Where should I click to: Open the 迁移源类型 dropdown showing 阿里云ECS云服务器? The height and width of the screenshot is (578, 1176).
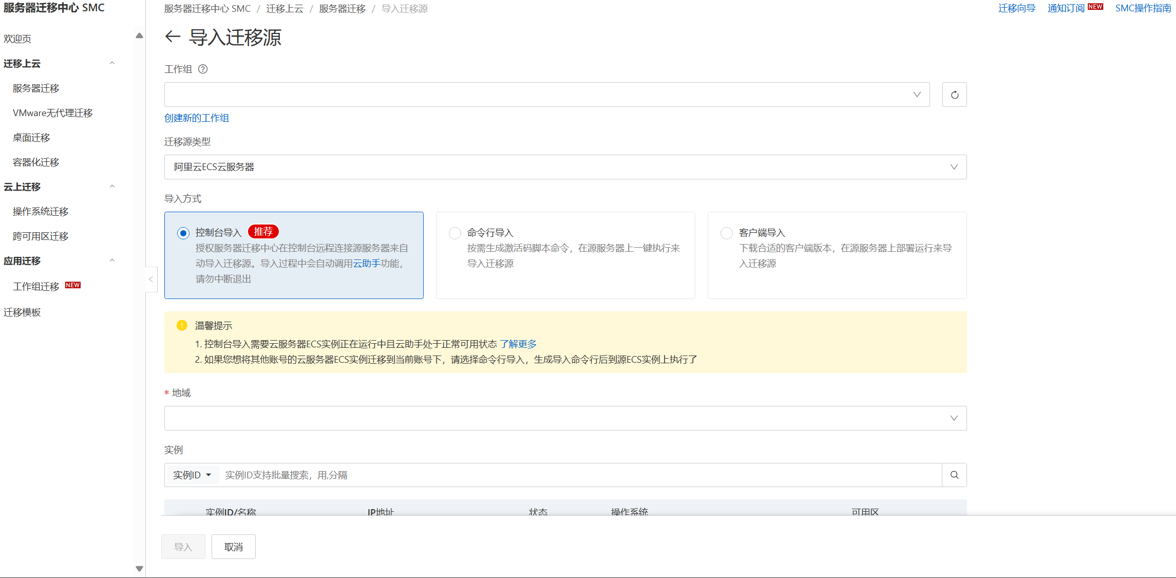[x=565, y=167]
